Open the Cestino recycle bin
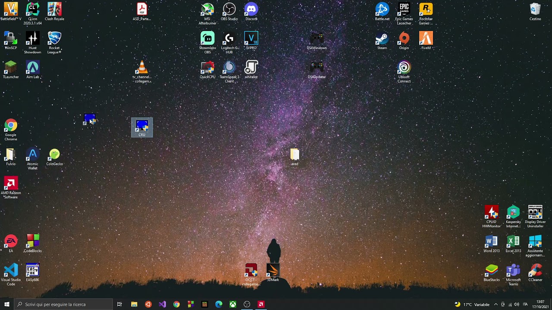This screenshot has height=310, width=552. [535, 12]
